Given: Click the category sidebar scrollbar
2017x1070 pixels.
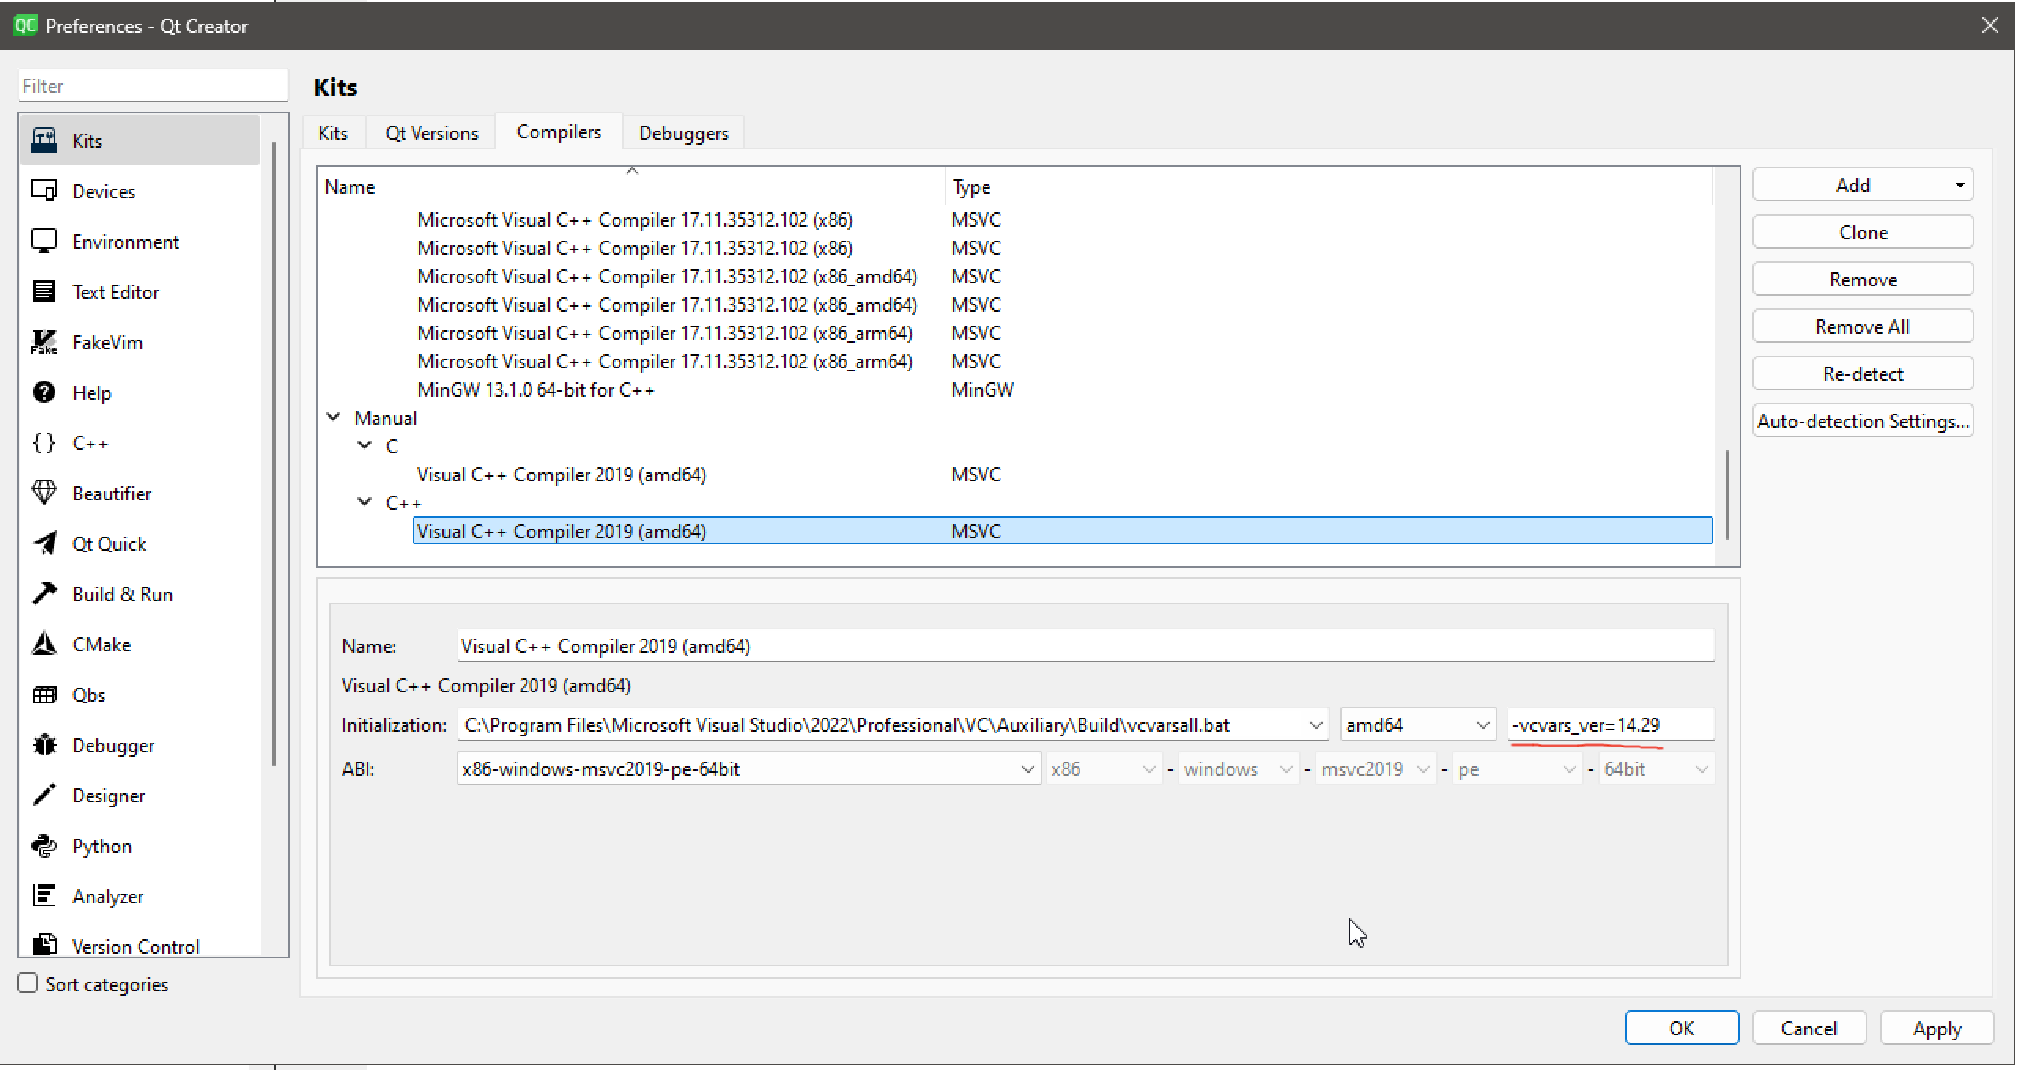Looking at the screenshot, I should point(273,452).
